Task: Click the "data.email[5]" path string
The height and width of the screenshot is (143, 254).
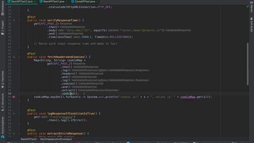Action: coord(78,30)
